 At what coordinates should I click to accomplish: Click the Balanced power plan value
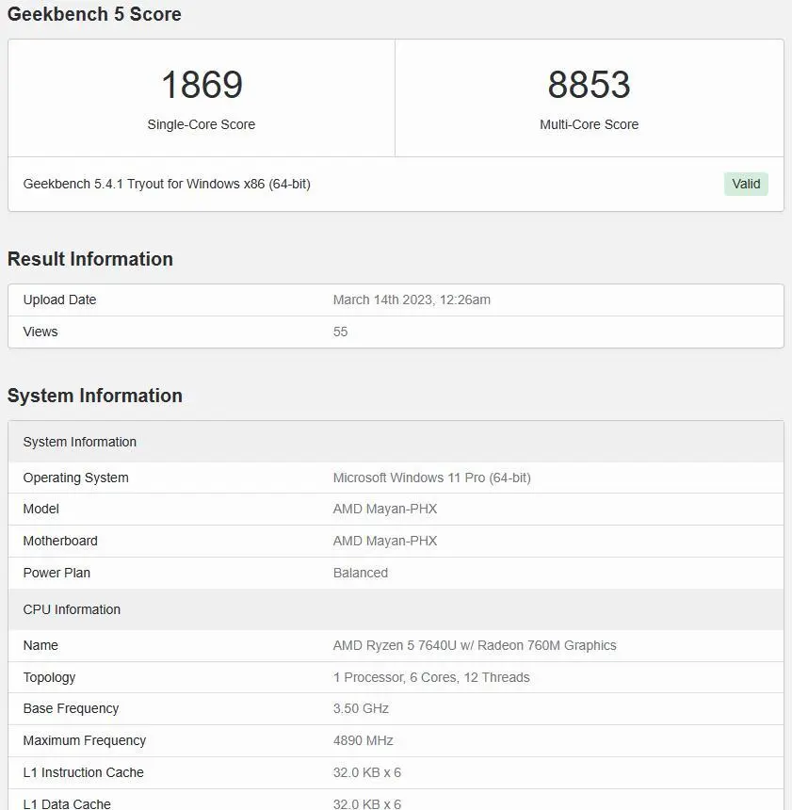(x=361, y=573)
